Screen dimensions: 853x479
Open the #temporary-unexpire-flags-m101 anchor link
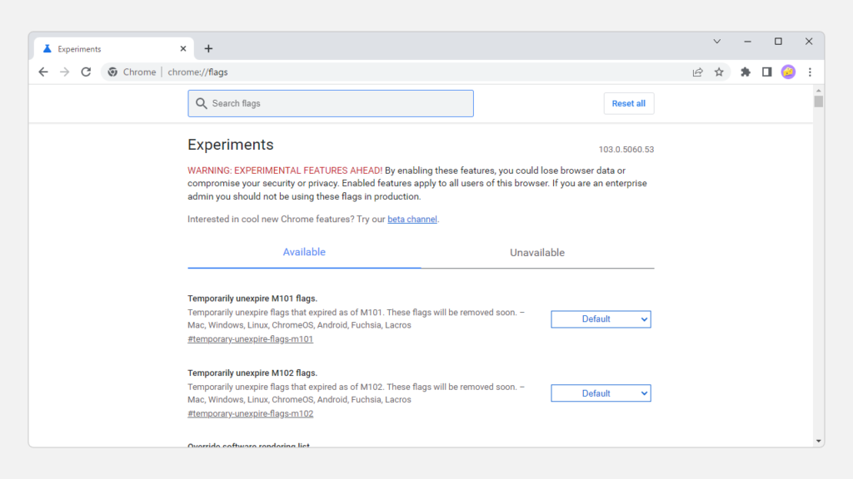(250, 339)
